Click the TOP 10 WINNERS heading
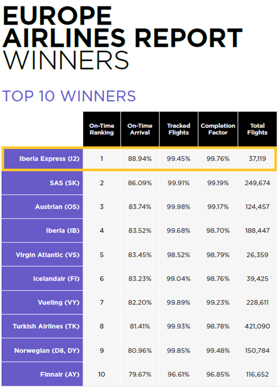The height and width of the screenshot is (388, 280). (69, 96)
